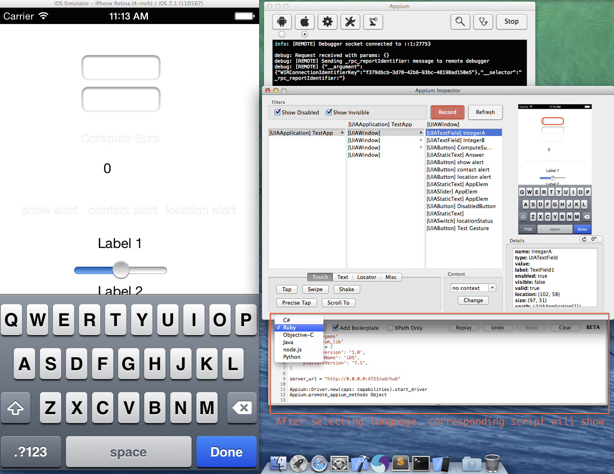The width and height of the screenshot is (614, 474).
Task: Click the Record button
Action: (x=447, y=112)
